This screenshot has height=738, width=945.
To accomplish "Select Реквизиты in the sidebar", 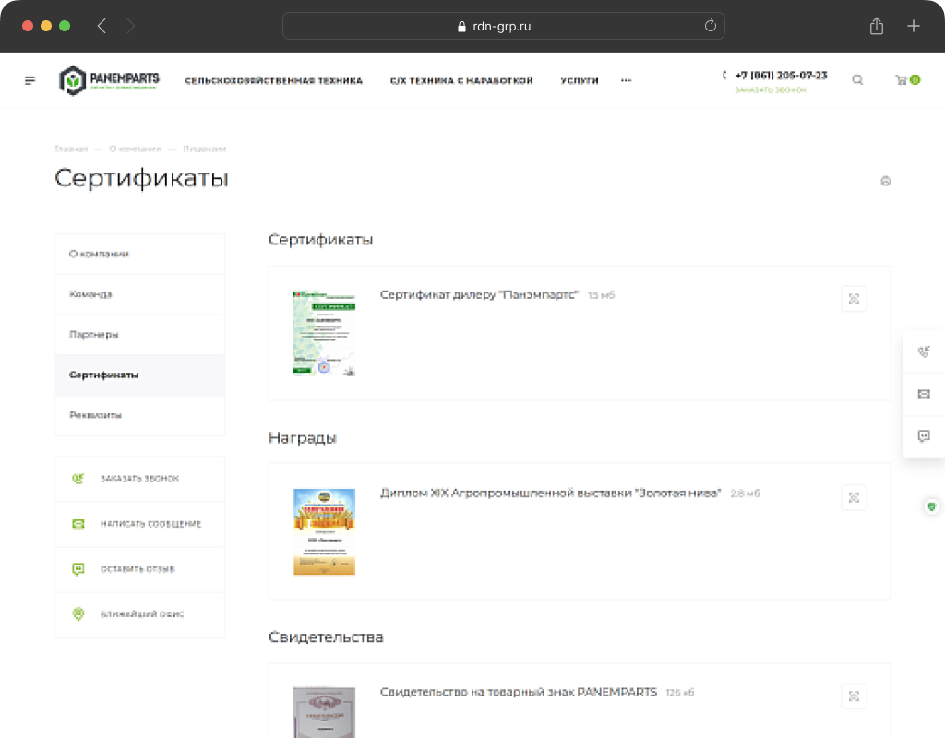I will pyautogui.click(x=95, y=415).
